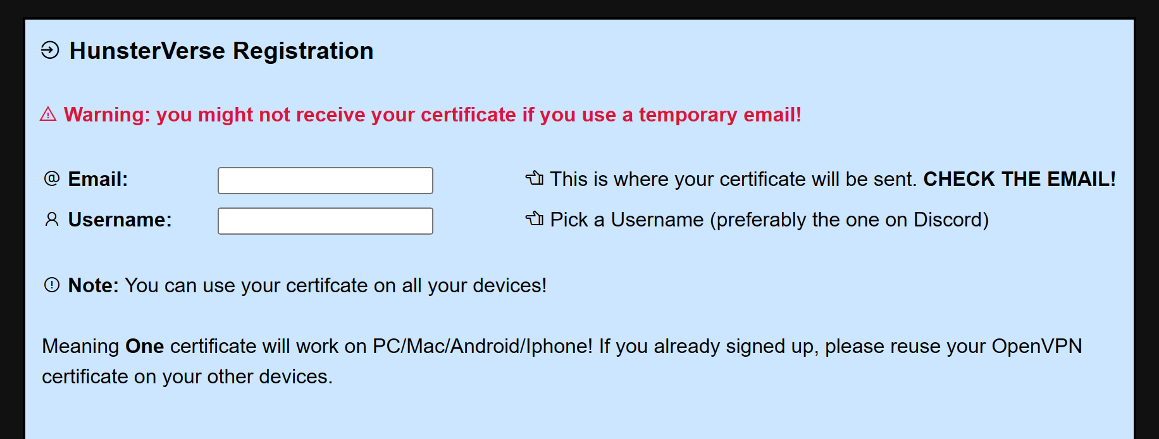This screenshot has width=1159, height=439.
Task: Click the Pick a Username hint text
Action: click(x=769, y=219)
